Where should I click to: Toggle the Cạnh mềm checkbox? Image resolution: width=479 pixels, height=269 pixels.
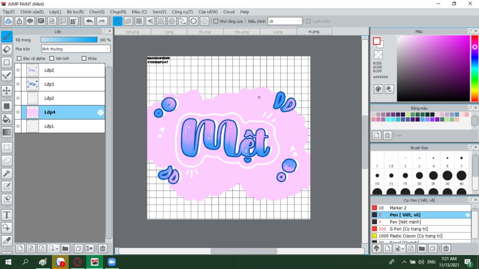coord(309,21)
